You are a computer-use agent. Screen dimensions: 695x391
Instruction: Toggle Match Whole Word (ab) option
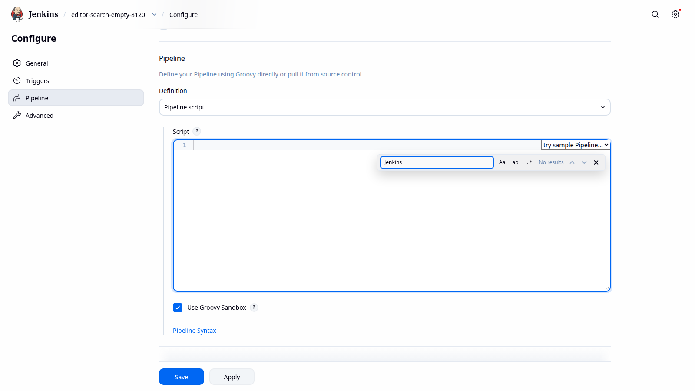(x=515, y=162)
